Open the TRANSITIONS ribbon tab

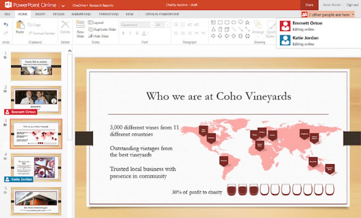pyautogui.click(x=109, y=14)
